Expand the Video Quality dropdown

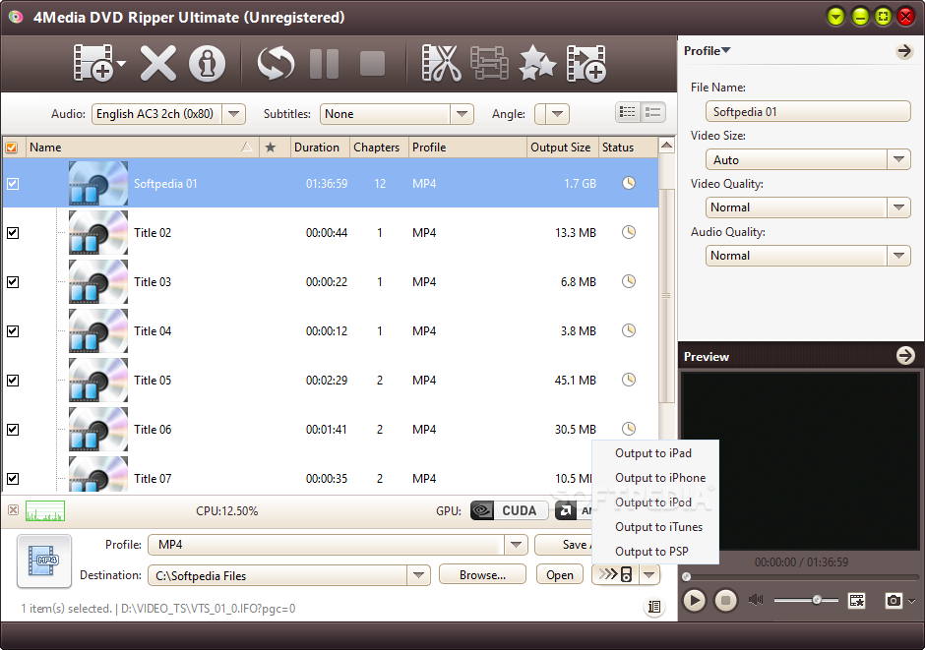898,207
